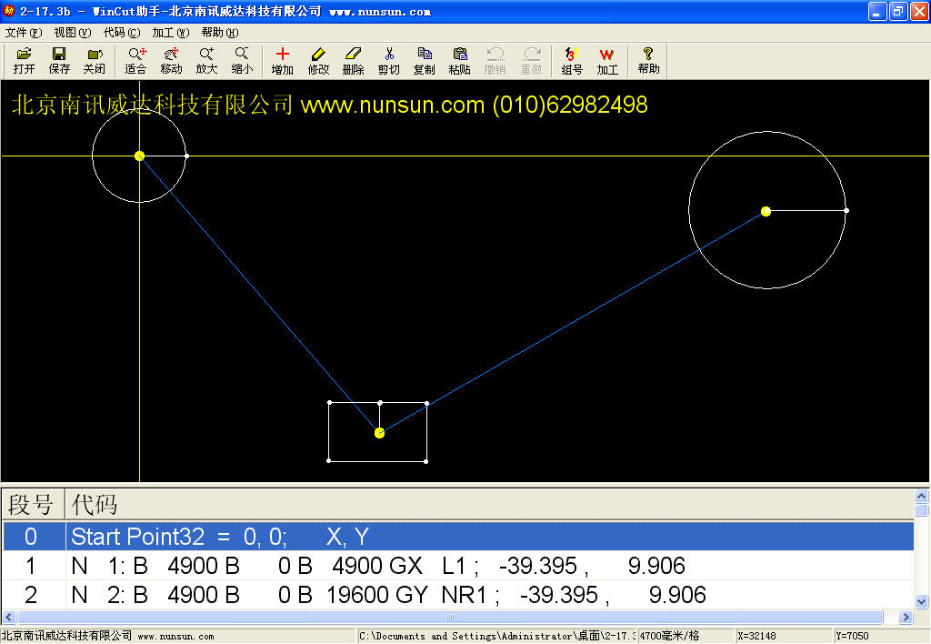The image size is (931, 644).
Task: Open the 视图 (View) menu
Action: [73, 32]
